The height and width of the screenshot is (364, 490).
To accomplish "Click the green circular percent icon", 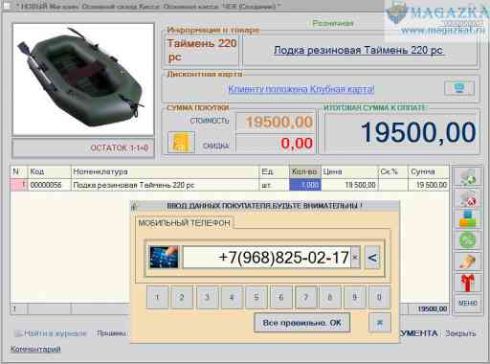I will click(468, 240).
